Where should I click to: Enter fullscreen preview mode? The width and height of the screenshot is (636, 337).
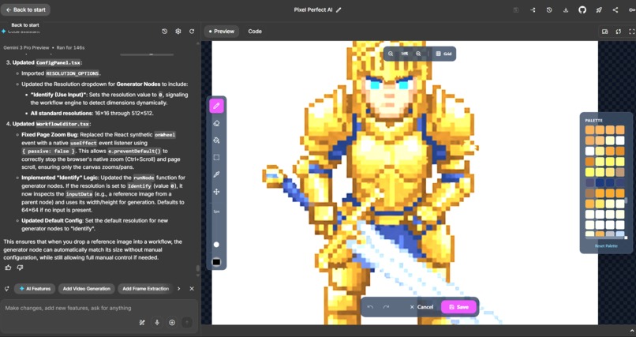pos(631,32)
